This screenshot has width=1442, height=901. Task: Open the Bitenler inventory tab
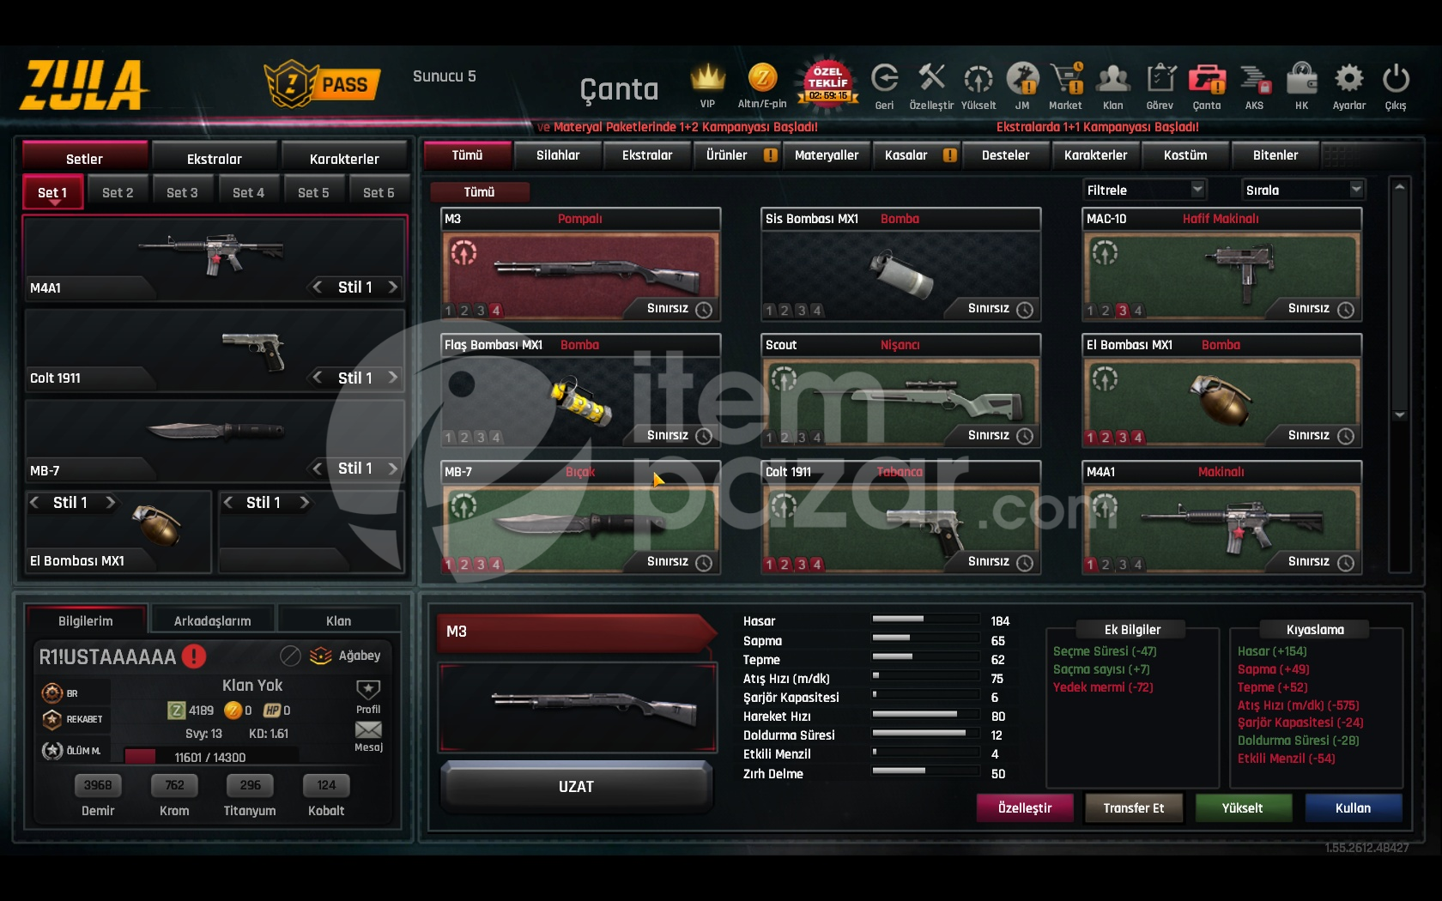click(1275, 155)
